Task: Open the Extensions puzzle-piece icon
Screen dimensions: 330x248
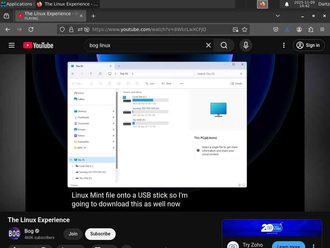Action: click(x=311, y=29)
